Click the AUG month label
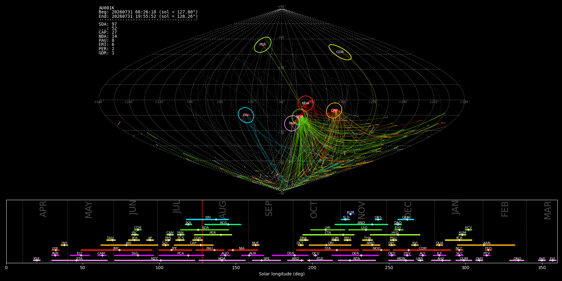The image size is (562, 281). tap(223, 210)
